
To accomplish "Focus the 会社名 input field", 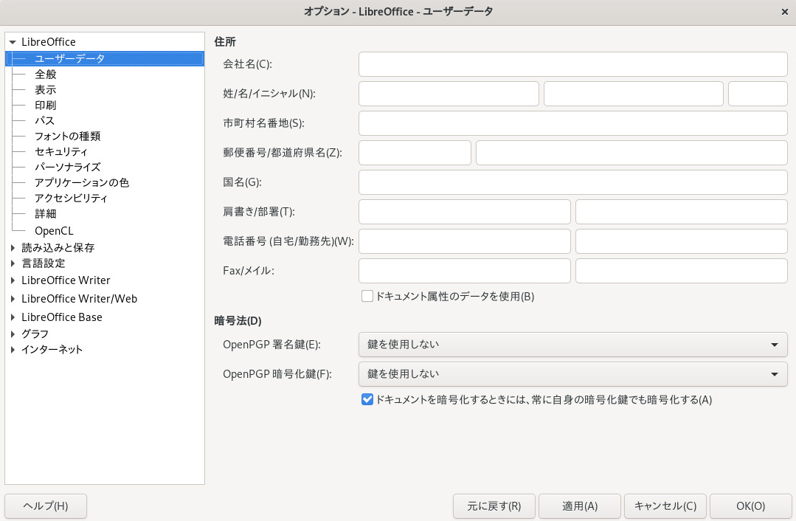I will [x=572, y=64].
